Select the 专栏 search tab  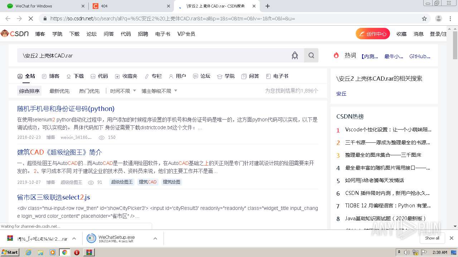(x=153, y=76)
